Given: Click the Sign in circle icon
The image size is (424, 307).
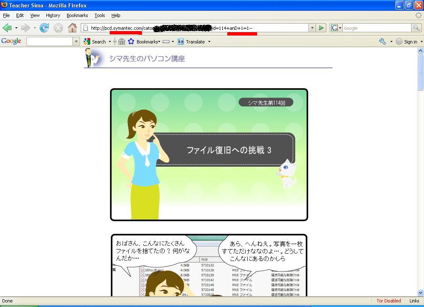Looking at the screenshot, I should point(399,42).
